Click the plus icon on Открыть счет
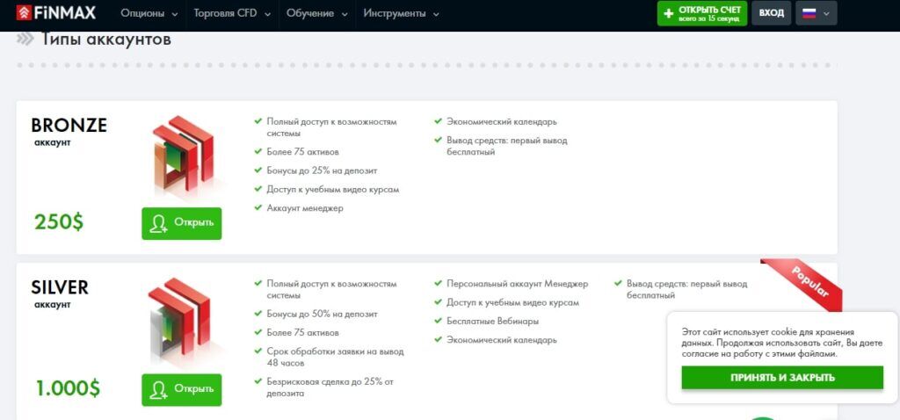The height and width of the screenshot is (420, 900). pyautogui.click(x=668, y=14)
